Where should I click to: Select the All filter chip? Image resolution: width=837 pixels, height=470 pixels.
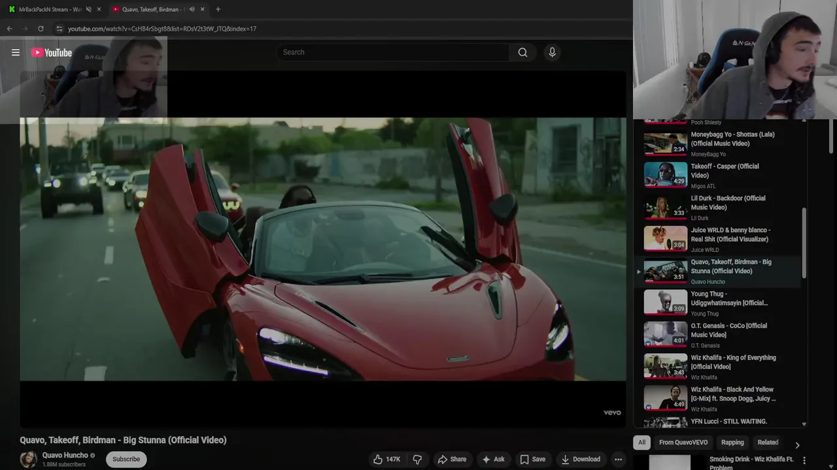coord(641,442)
